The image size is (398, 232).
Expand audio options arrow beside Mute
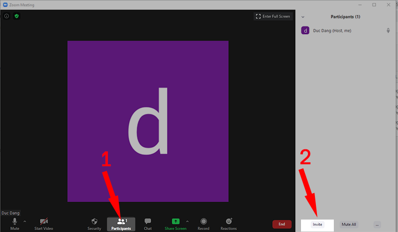pyautogui.click(x=25, y=221)
